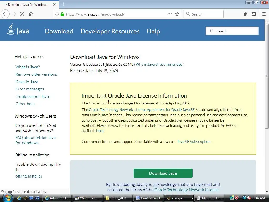The width and height of the screenshot is (269, 202).
Task: Open Oracle Technology Network License Agreement link
Action: (x=142, y=110)
